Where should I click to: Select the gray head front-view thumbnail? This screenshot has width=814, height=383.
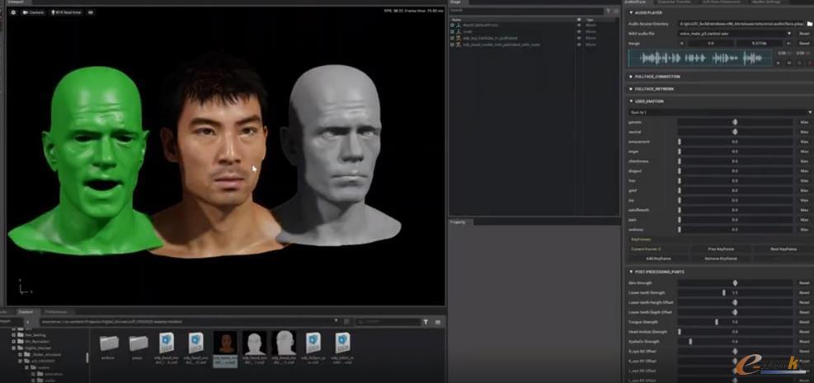(255, 343)
